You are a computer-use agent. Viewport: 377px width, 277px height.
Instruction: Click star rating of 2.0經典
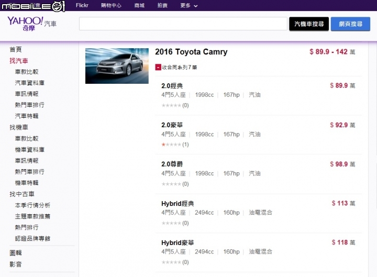(171, 105)
